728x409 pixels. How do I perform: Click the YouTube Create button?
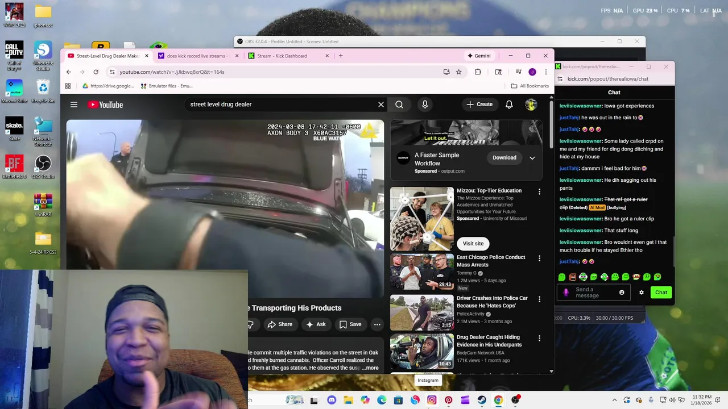pos(479,105)
